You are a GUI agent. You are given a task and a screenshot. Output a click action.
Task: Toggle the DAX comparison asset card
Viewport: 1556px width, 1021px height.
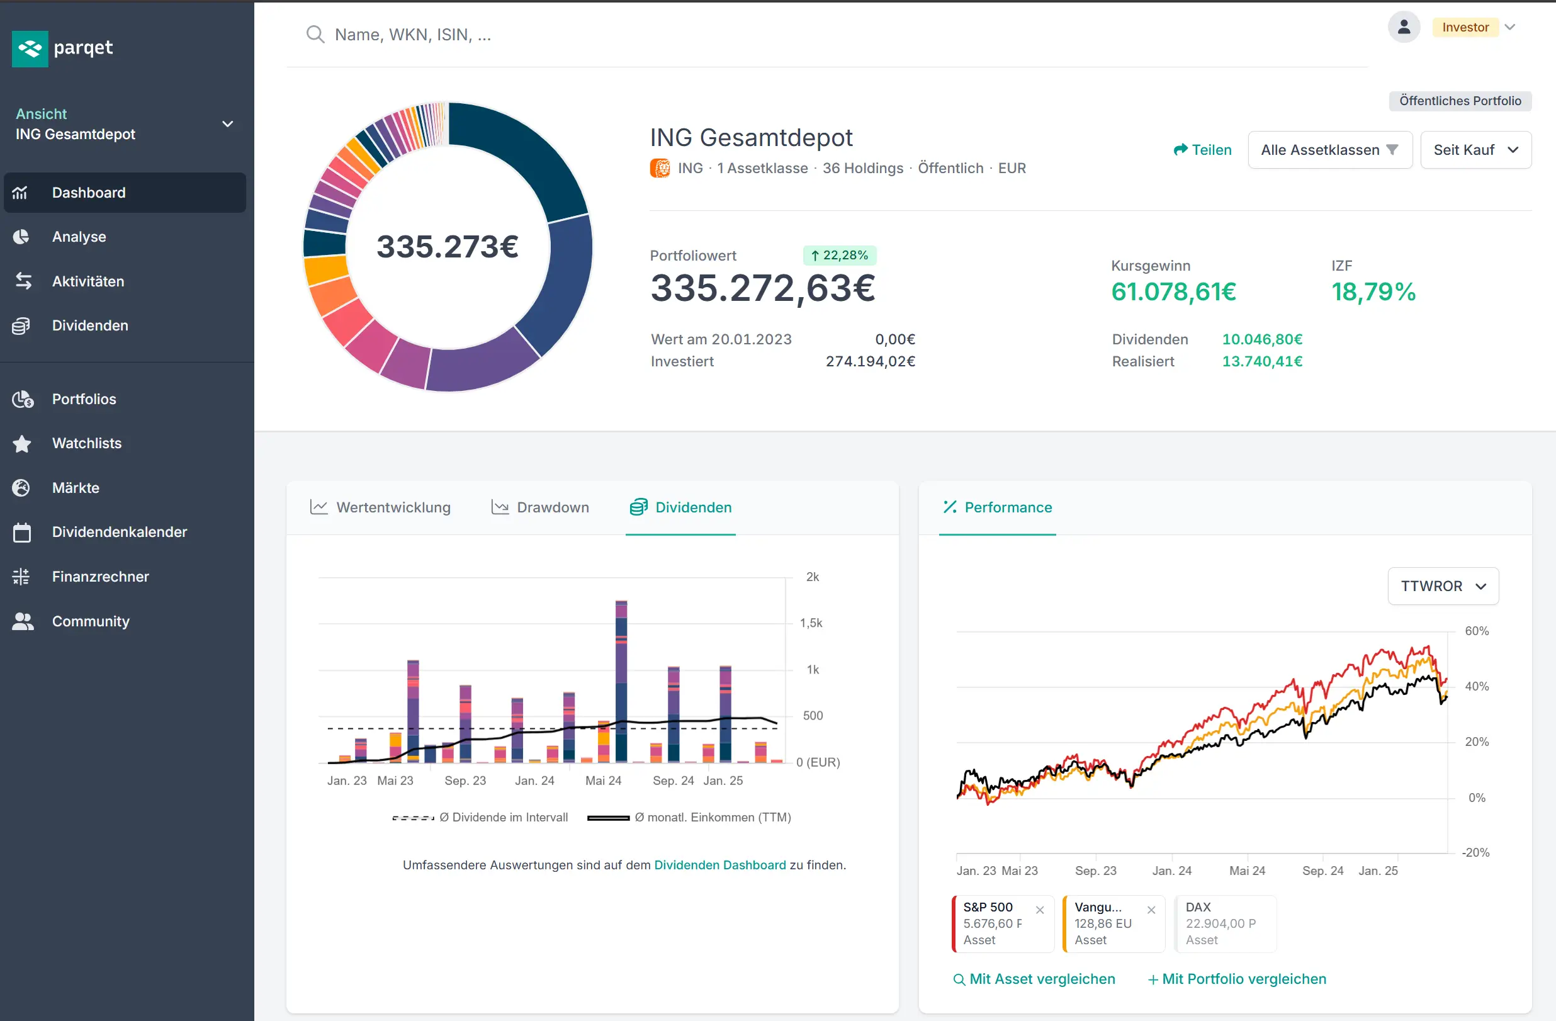point(1225,923)
